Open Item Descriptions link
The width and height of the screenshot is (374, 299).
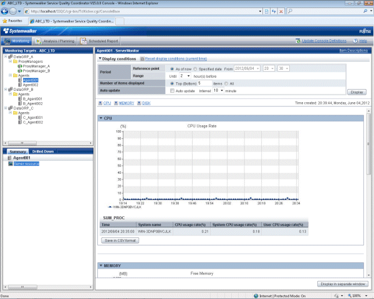[353, 50]
